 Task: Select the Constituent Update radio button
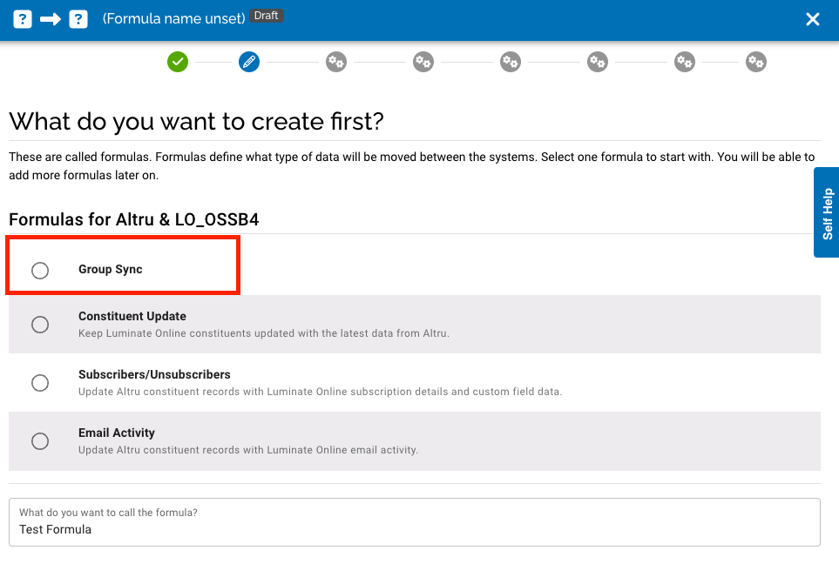(40, 325)
